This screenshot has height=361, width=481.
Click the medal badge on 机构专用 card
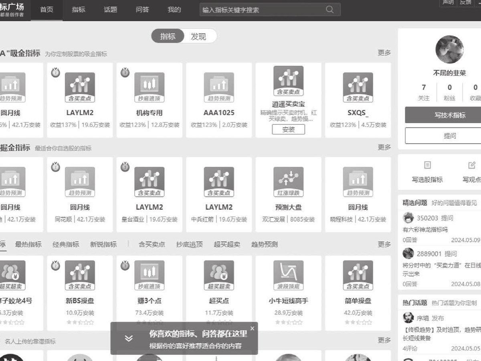(x=125, y=73)
